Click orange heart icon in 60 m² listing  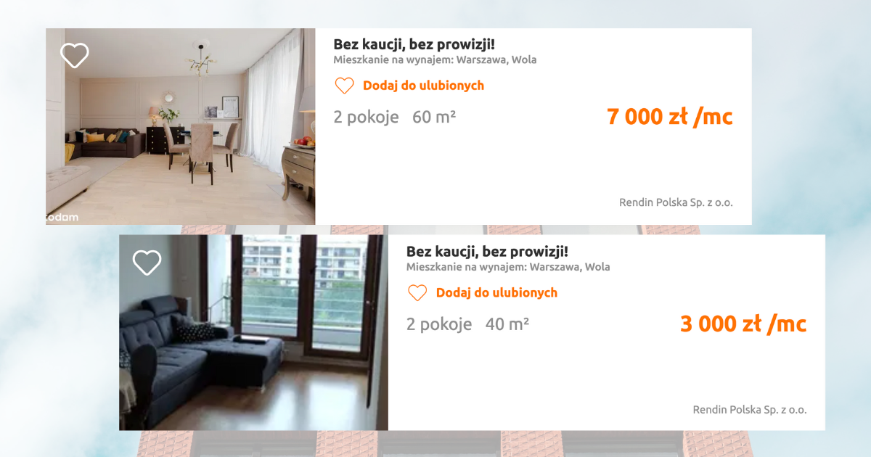(x=344, y=86)
